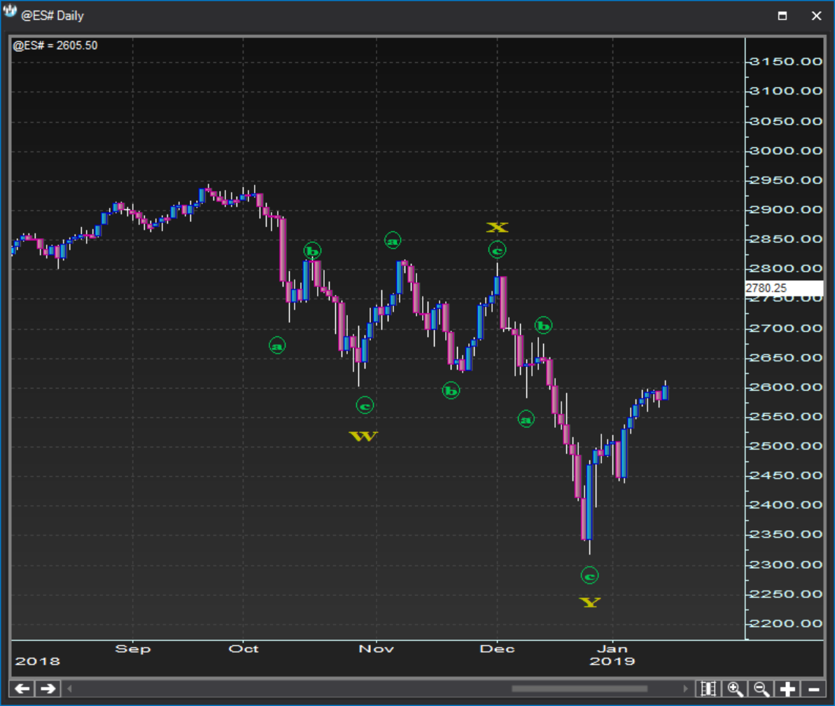Maximize the @ES# Daily chart window

tap(783, 15)
